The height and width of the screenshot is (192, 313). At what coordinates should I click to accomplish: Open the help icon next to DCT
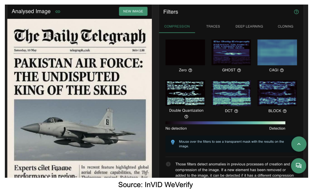pos(236,111)
